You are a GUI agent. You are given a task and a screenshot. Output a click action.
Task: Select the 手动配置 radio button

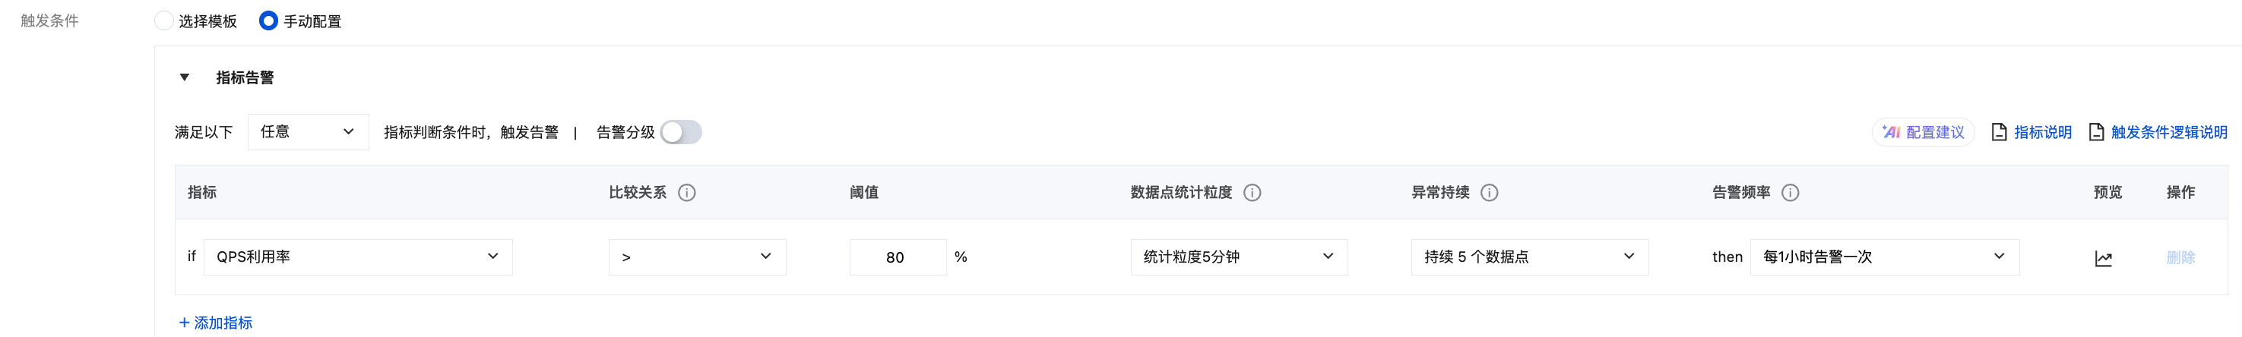(x=268, y=20)
